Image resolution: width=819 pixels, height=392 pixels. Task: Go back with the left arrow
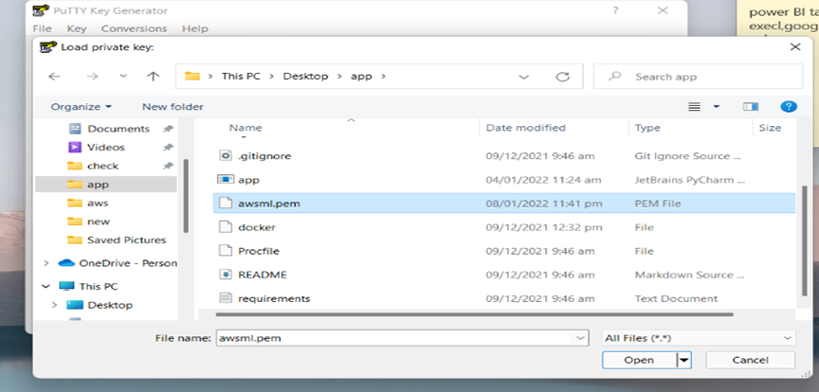[54, 77]
